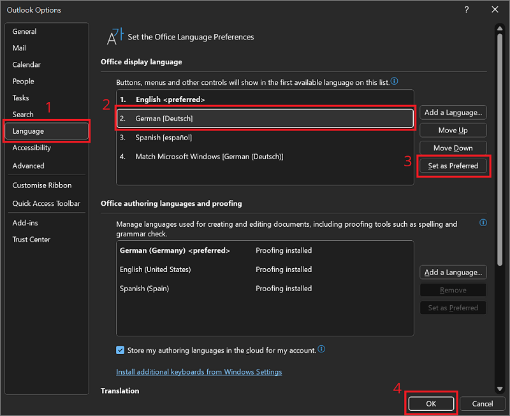Click Move Down button
The height and width of the screenshot is (416, 510).
coord(453,148)
